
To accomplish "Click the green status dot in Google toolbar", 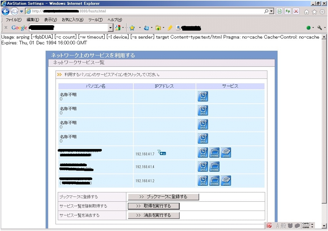I will pyautogui.click(x=308, y=28).
